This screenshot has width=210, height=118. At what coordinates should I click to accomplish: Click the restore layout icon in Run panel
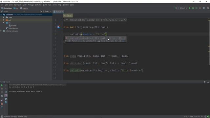[2, 96]
